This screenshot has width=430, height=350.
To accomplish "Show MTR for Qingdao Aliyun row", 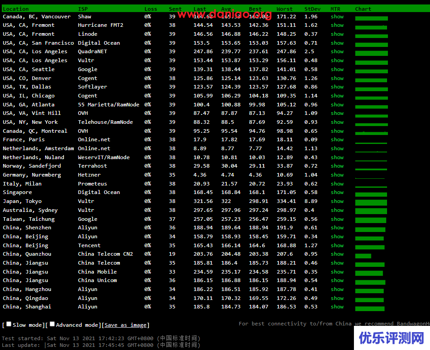I will [337, 298].
